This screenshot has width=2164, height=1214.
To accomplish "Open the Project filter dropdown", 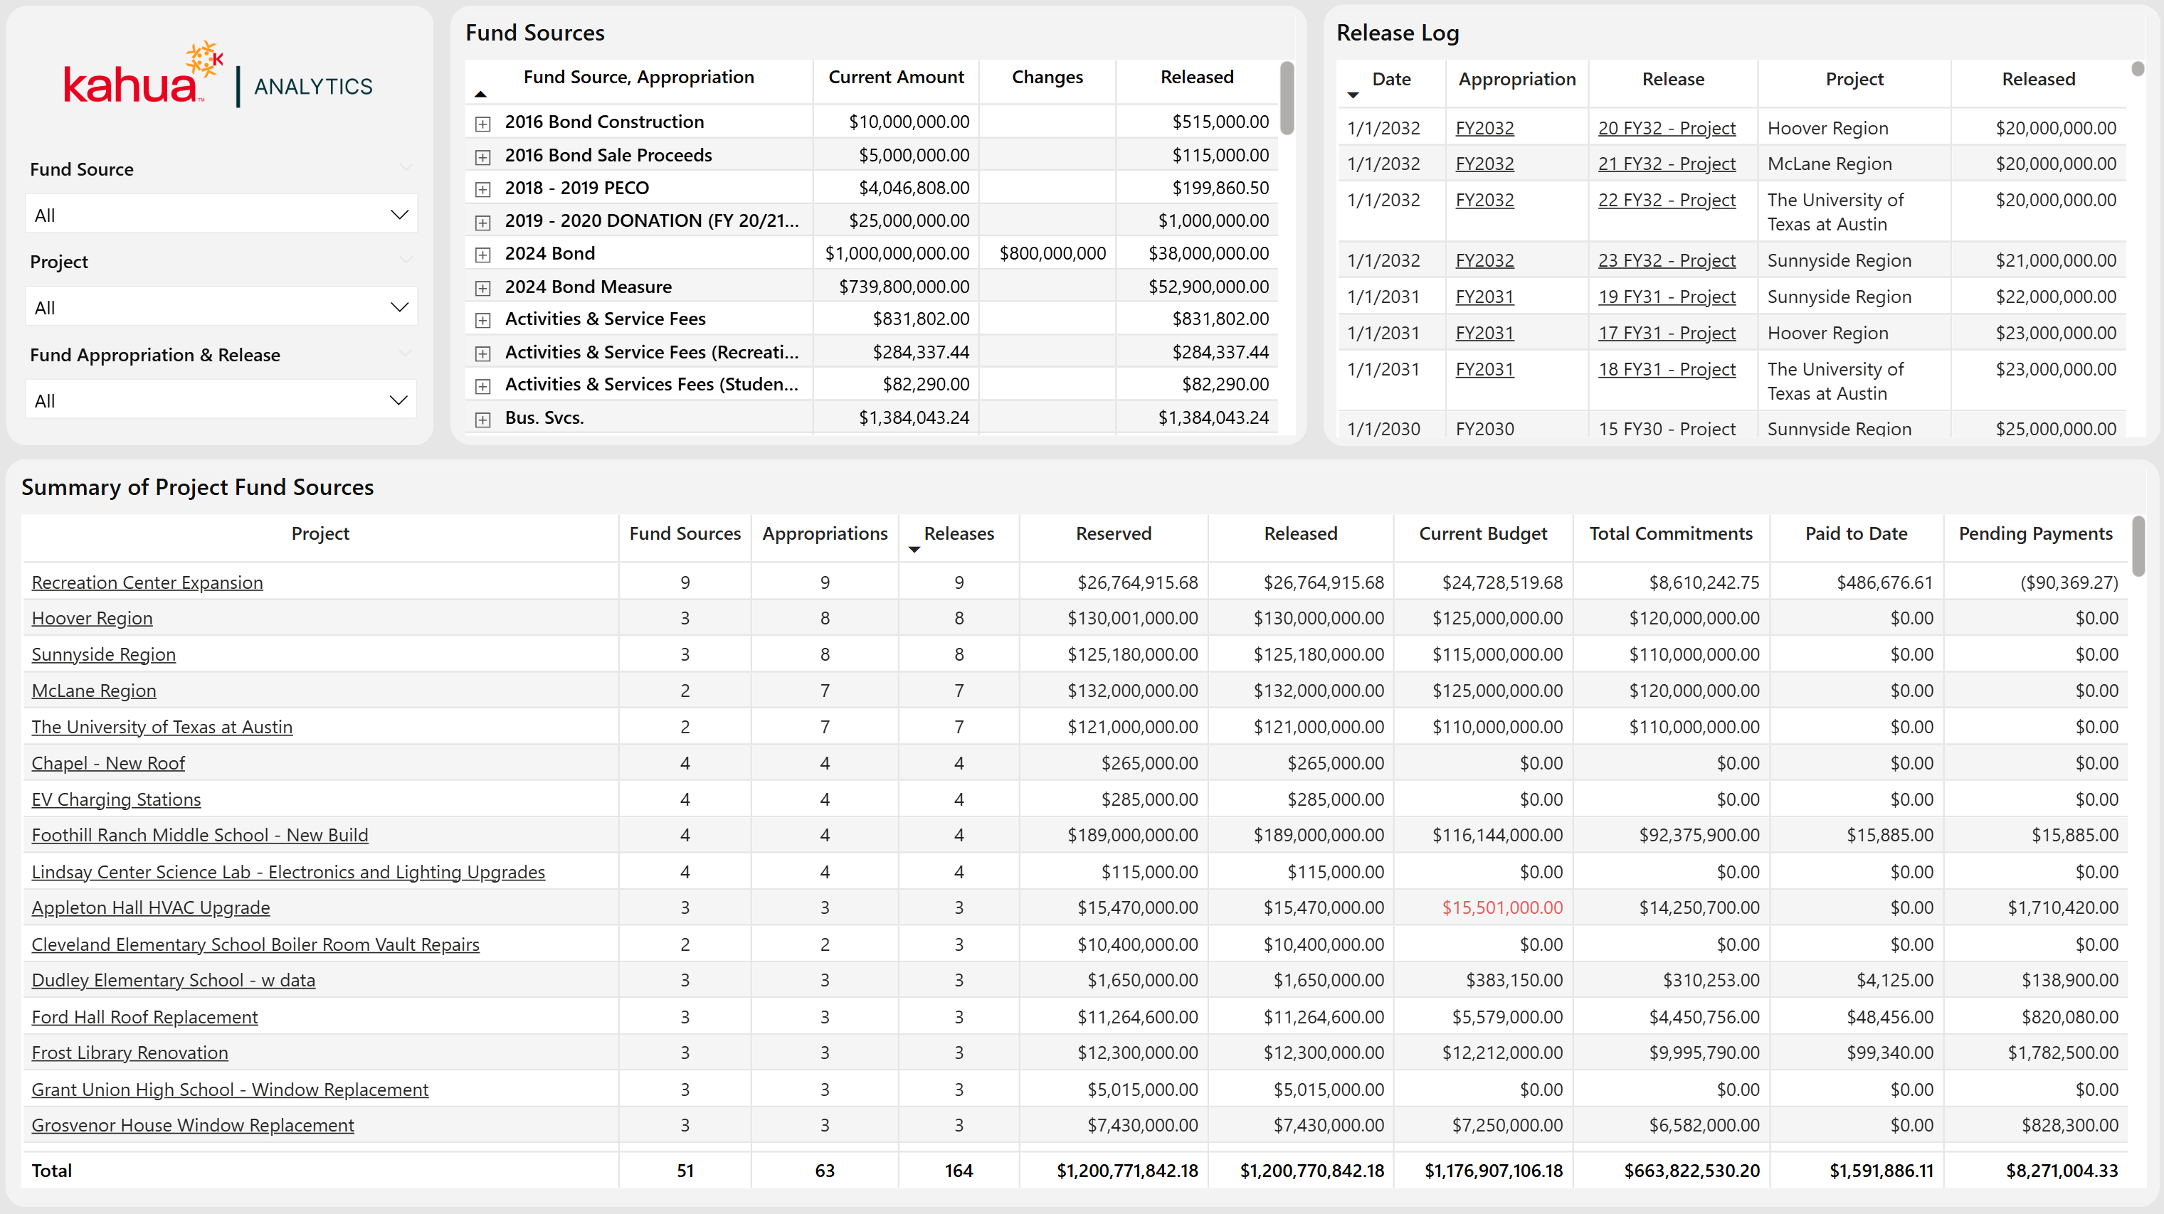I will click(x=221, y=307).
